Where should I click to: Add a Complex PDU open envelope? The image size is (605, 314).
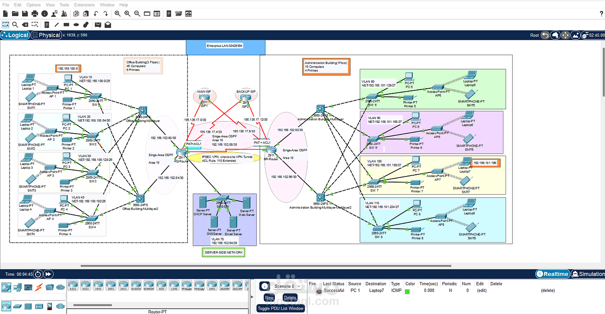pyautogui.click(x=108, y=25)
